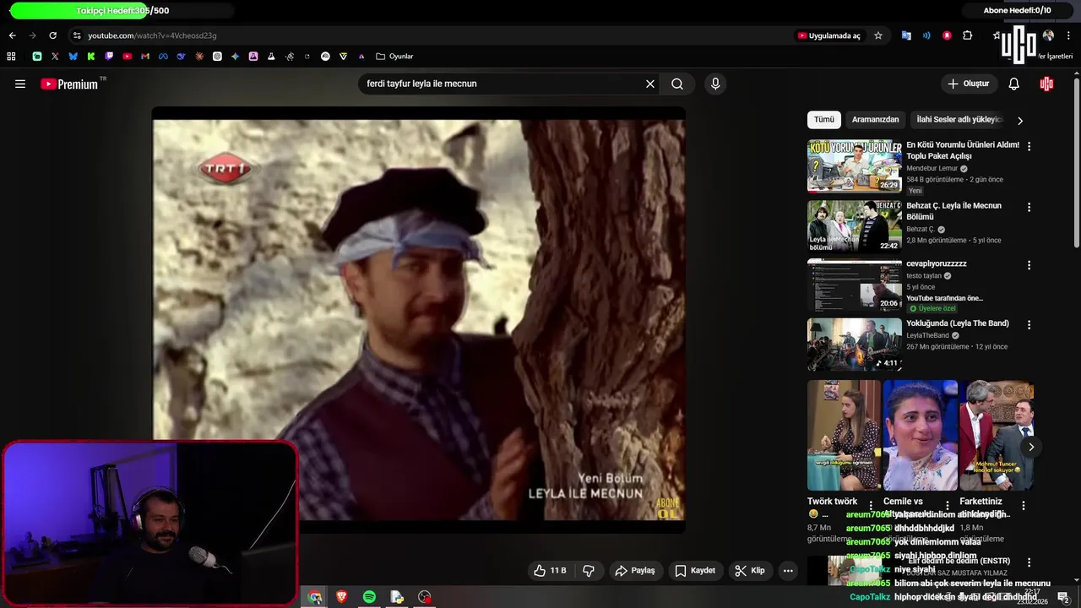Open options for Yokluğunda (Leyla The Band)
This screenshot has height=608, width=1081.
(x=1029, y=324)
